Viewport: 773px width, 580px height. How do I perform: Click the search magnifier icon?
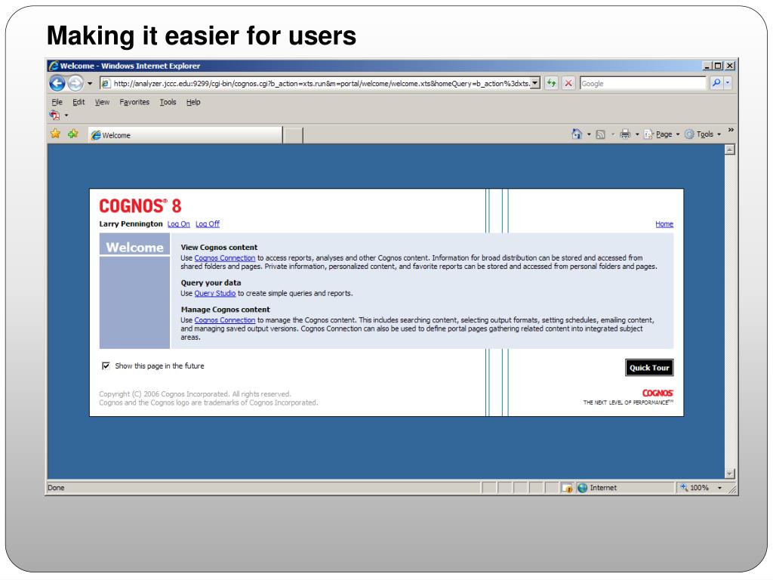coord(716,83)
